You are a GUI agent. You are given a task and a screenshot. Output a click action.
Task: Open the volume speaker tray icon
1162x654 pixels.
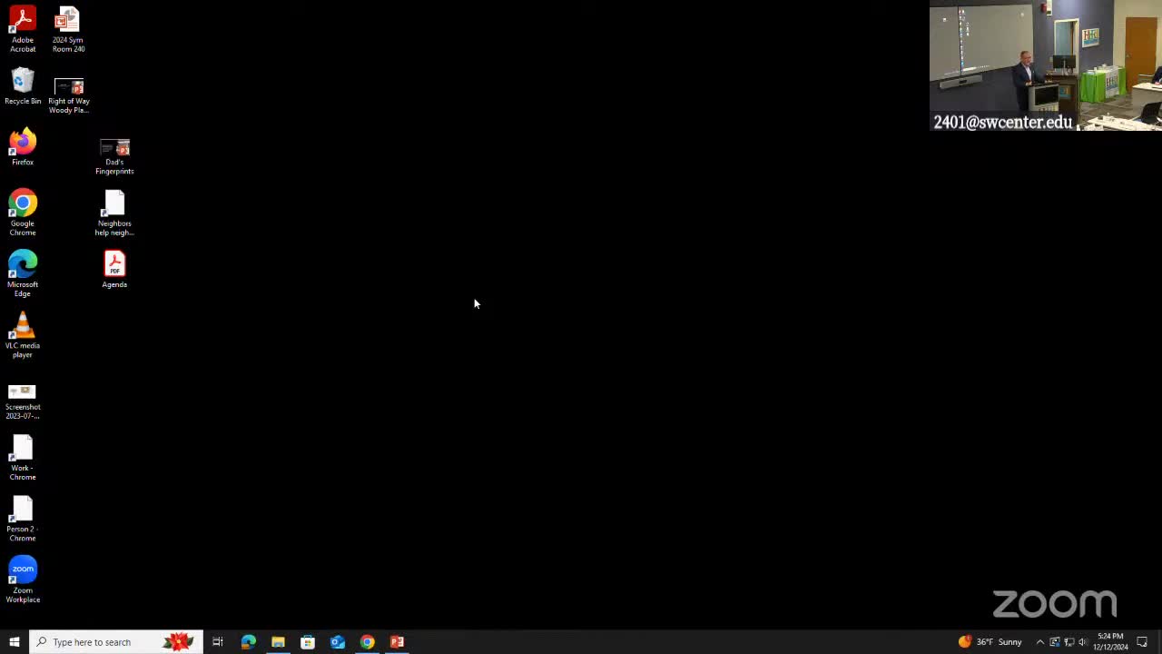tap(1083, 642)
